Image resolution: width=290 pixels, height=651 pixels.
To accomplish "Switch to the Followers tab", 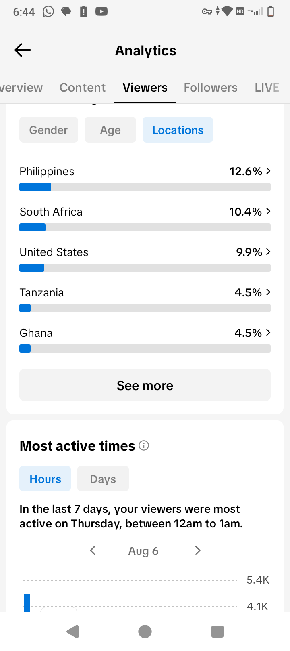I will tap(211, 88).
